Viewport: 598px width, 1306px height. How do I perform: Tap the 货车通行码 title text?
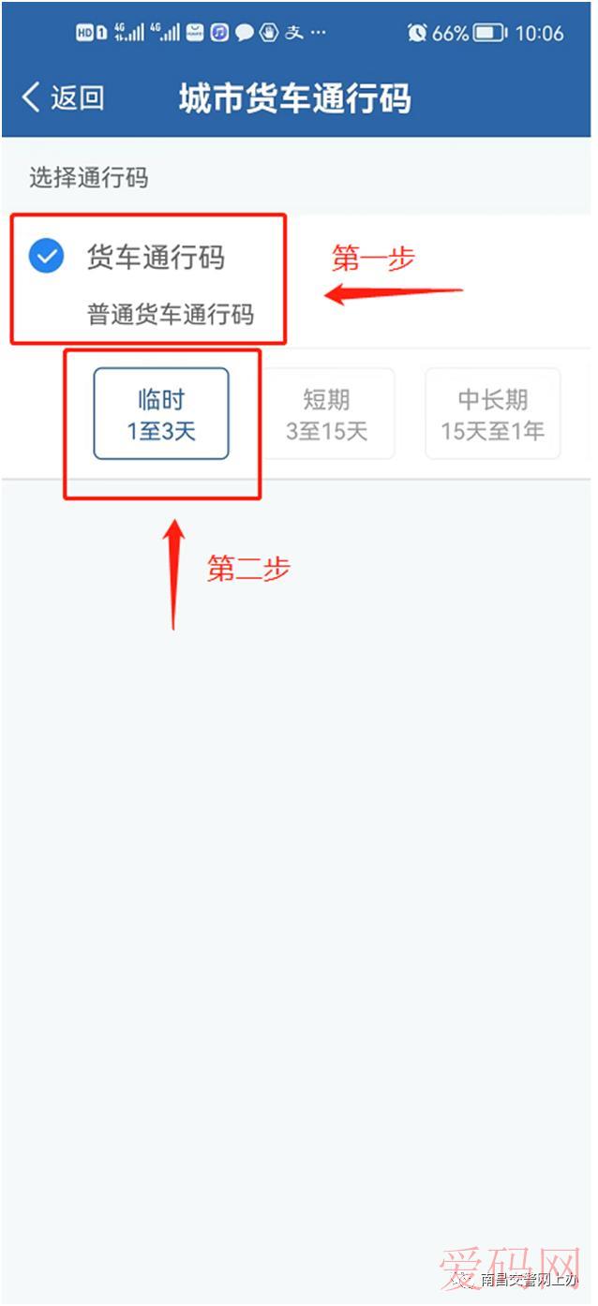pyautogui.click(x=156, y=257)
